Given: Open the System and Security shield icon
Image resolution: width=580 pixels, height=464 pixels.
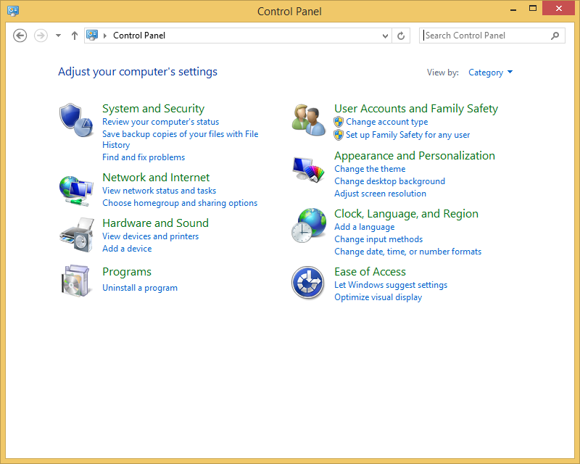Looking at the screenshot, I should point(76,120).
